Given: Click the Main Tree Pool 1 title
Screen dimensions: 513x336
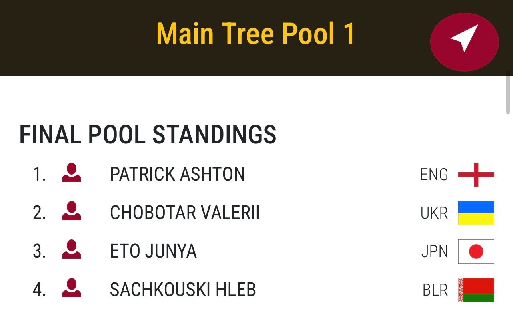Looking at the screenshot, I should click(255, 33).
